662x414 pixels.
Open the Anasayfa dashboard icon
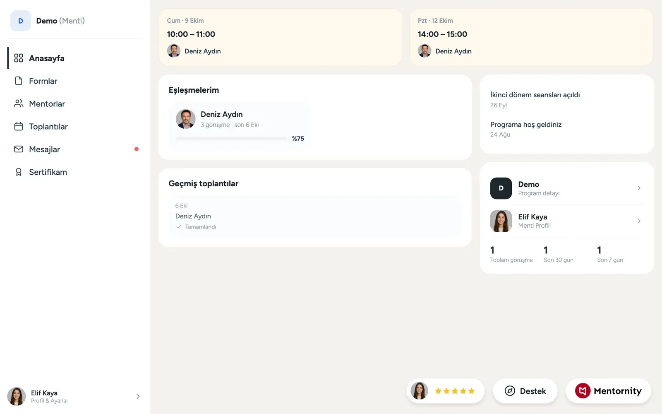pos(19,58)
